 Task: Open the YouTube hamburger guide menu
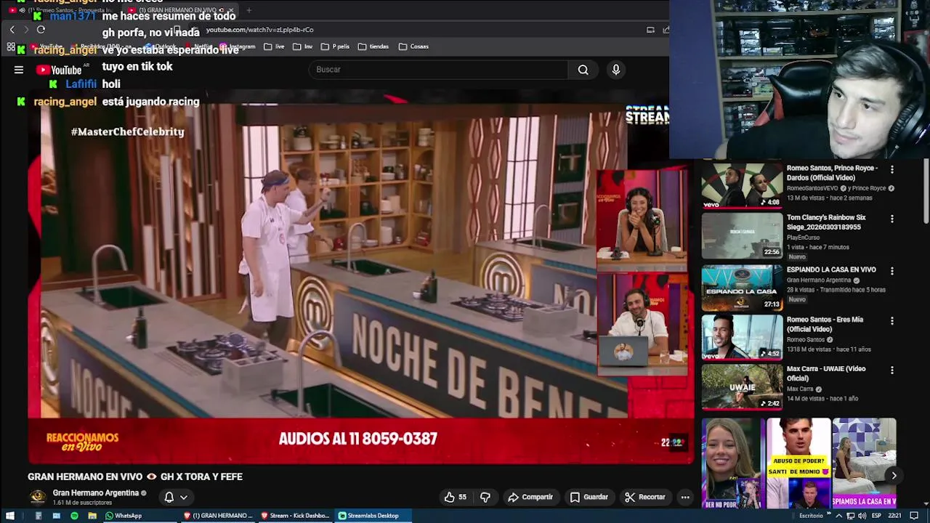click(x=19, y=70)
